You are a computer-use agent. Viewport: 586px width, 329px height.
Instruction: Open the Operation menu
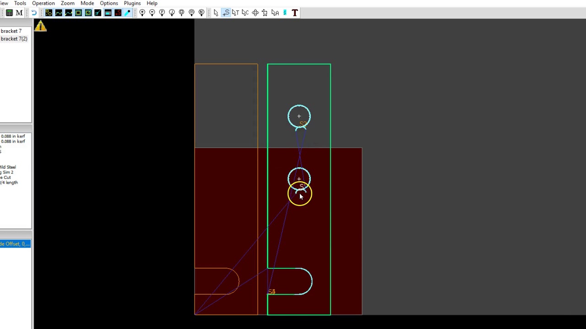click(x=43, y=3)
